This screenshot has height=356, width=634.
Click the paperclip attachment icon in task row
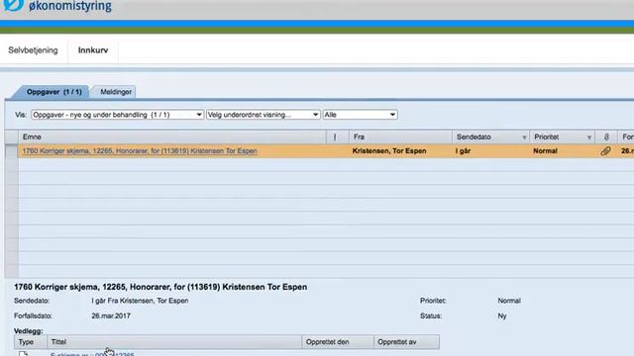coord(605,151)
